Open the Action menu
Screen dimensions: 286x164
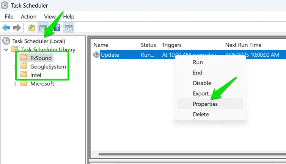(x=28, y=17)
